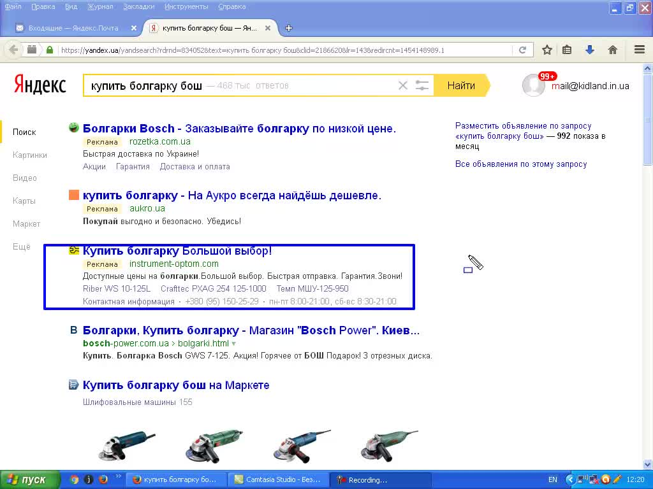Open the Магазин Bosch Power Киев result
The width and height of the screenshot is (653, 489).
point(251,330)
